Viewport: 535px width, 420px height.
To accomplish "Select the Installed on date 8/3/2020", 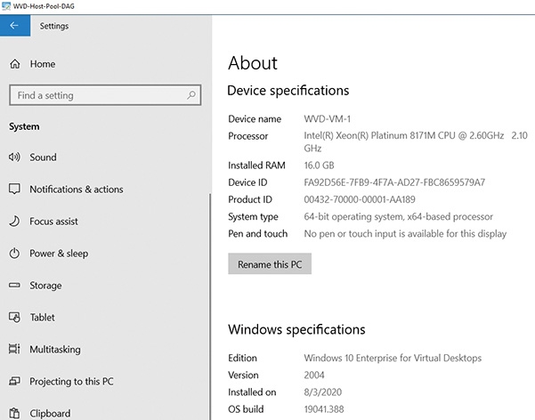I will pyautogui.click(x=323, y=392).
